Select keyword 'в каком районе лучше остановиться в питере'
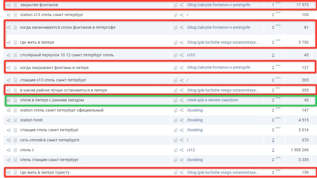The height and width of the screenshot is (178, 317). pos(63,90)
